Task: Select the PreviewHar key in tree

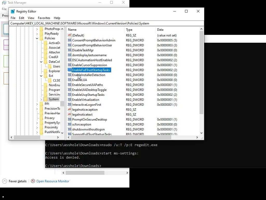Action: pyautogui.click(x=52, y=113)
